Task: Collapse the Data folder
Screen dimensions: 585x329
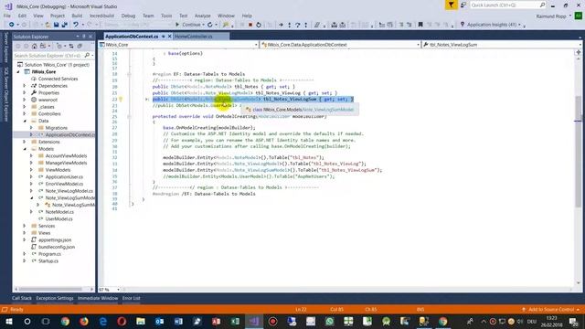Action: (x=25, y=121)
